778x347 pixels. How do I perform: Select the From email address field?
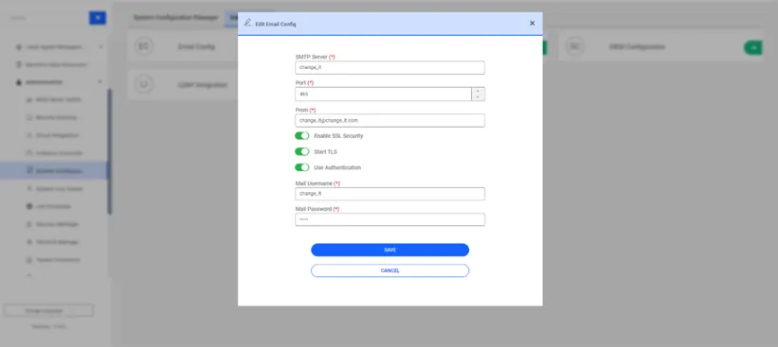pos(390,120)
